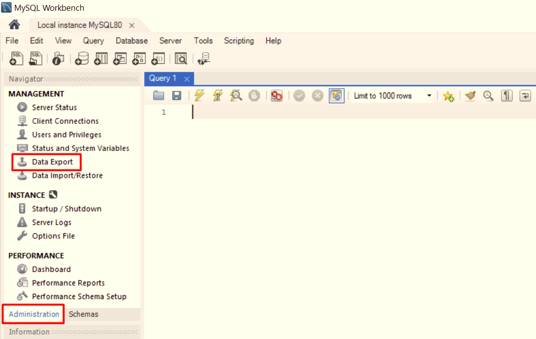Open the Database menu

pos(132,40)
